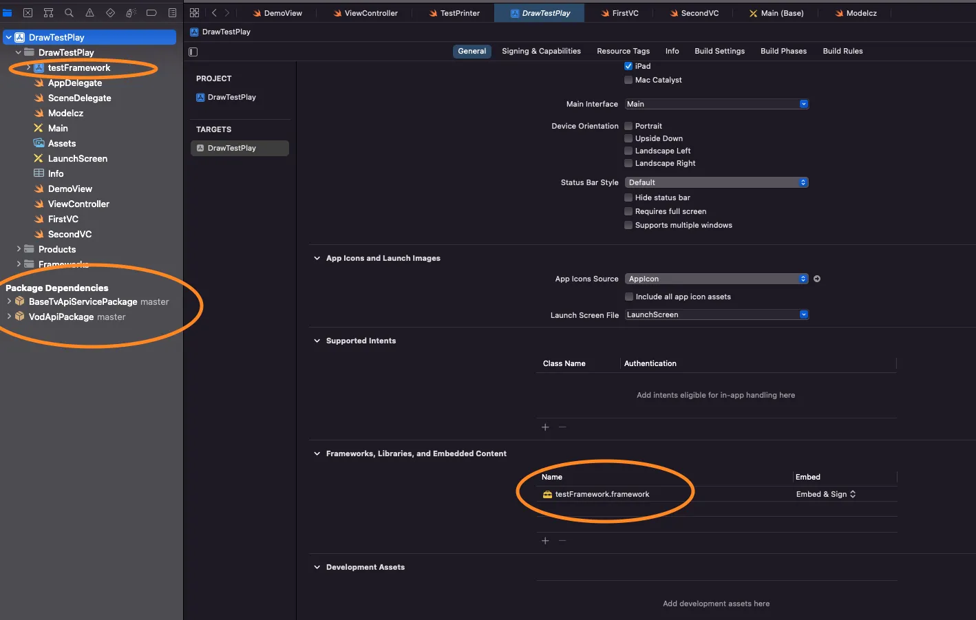Expand the VodApiPackage dependency
Screen dimensions: 976x620
coord(9,317)
